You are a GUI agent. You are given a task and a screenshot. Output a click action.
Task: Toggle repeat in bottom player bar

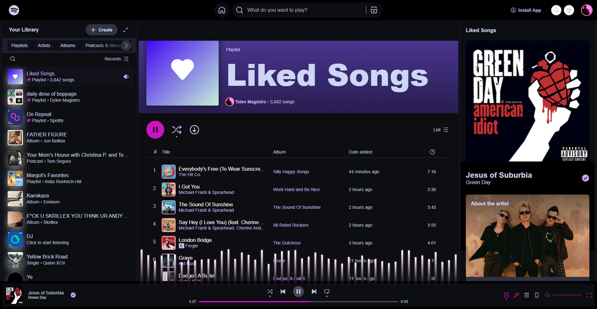coord(327,292)
